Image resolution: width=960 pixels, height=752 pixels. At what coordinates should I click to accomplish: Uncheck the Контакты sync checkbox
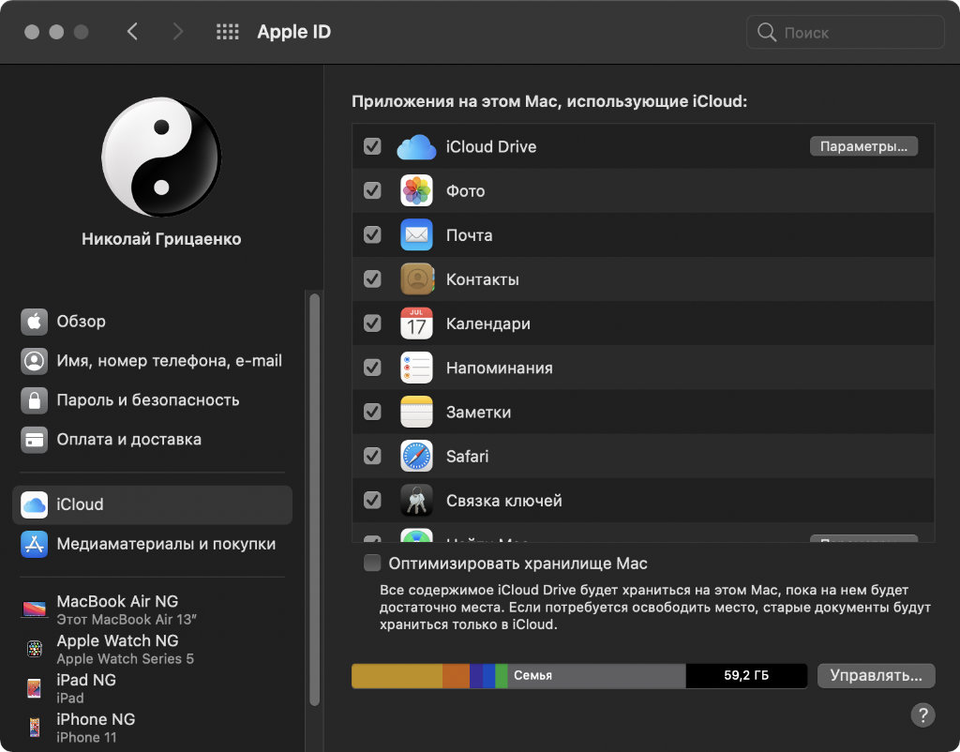(372, 279)
